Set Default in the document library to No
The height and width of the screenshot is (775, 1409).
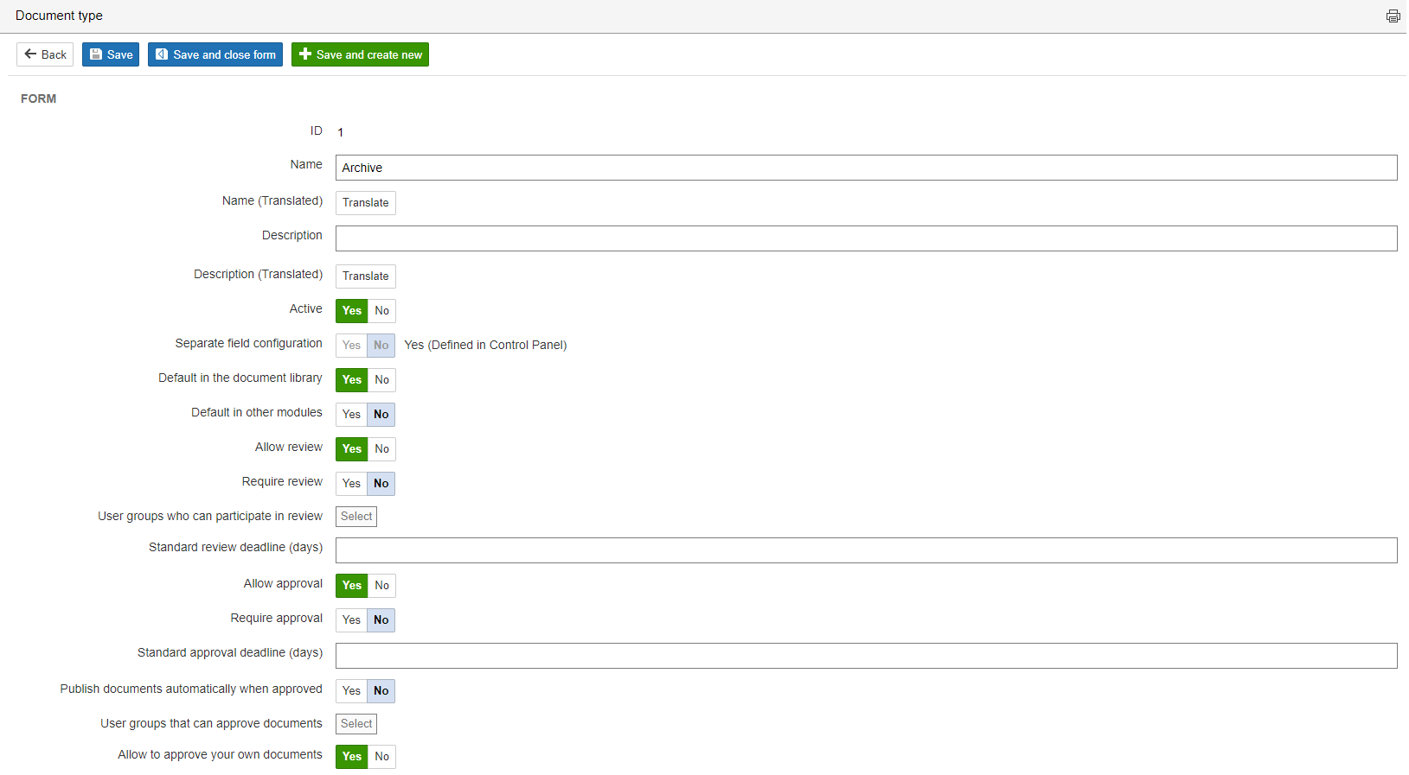pyautogui.click(x=381, y=380)
